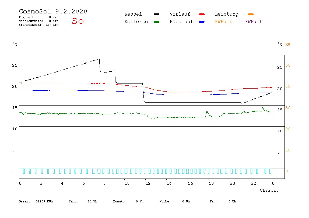Click the red Vorlauf legend swatch
This screenshot has height=218, width=309.
pos(202,14)
